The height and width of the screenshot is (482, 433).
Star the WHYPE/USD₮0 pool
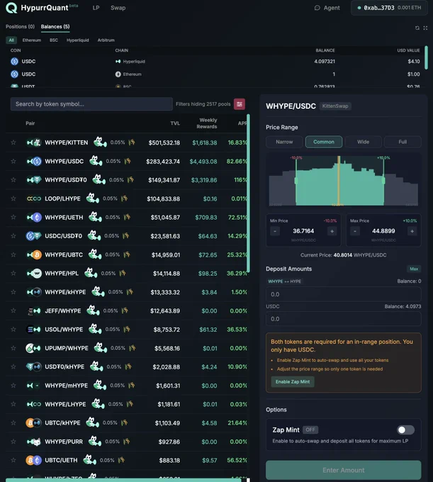(13, 180)
